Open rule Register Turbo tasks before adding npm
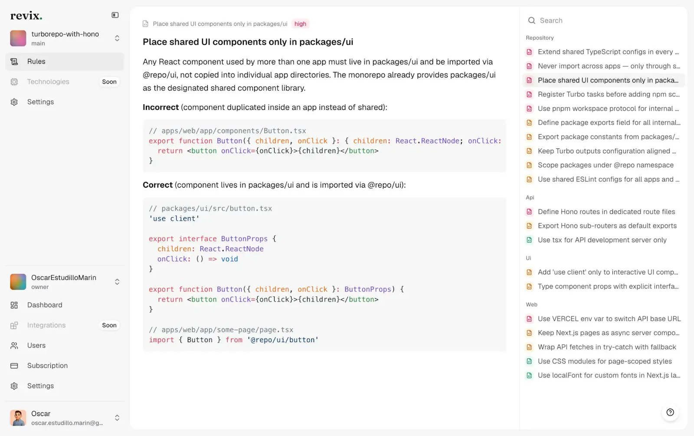Image resolution: width=694 pixels, height=436 pixels. [x=603, y=94]
